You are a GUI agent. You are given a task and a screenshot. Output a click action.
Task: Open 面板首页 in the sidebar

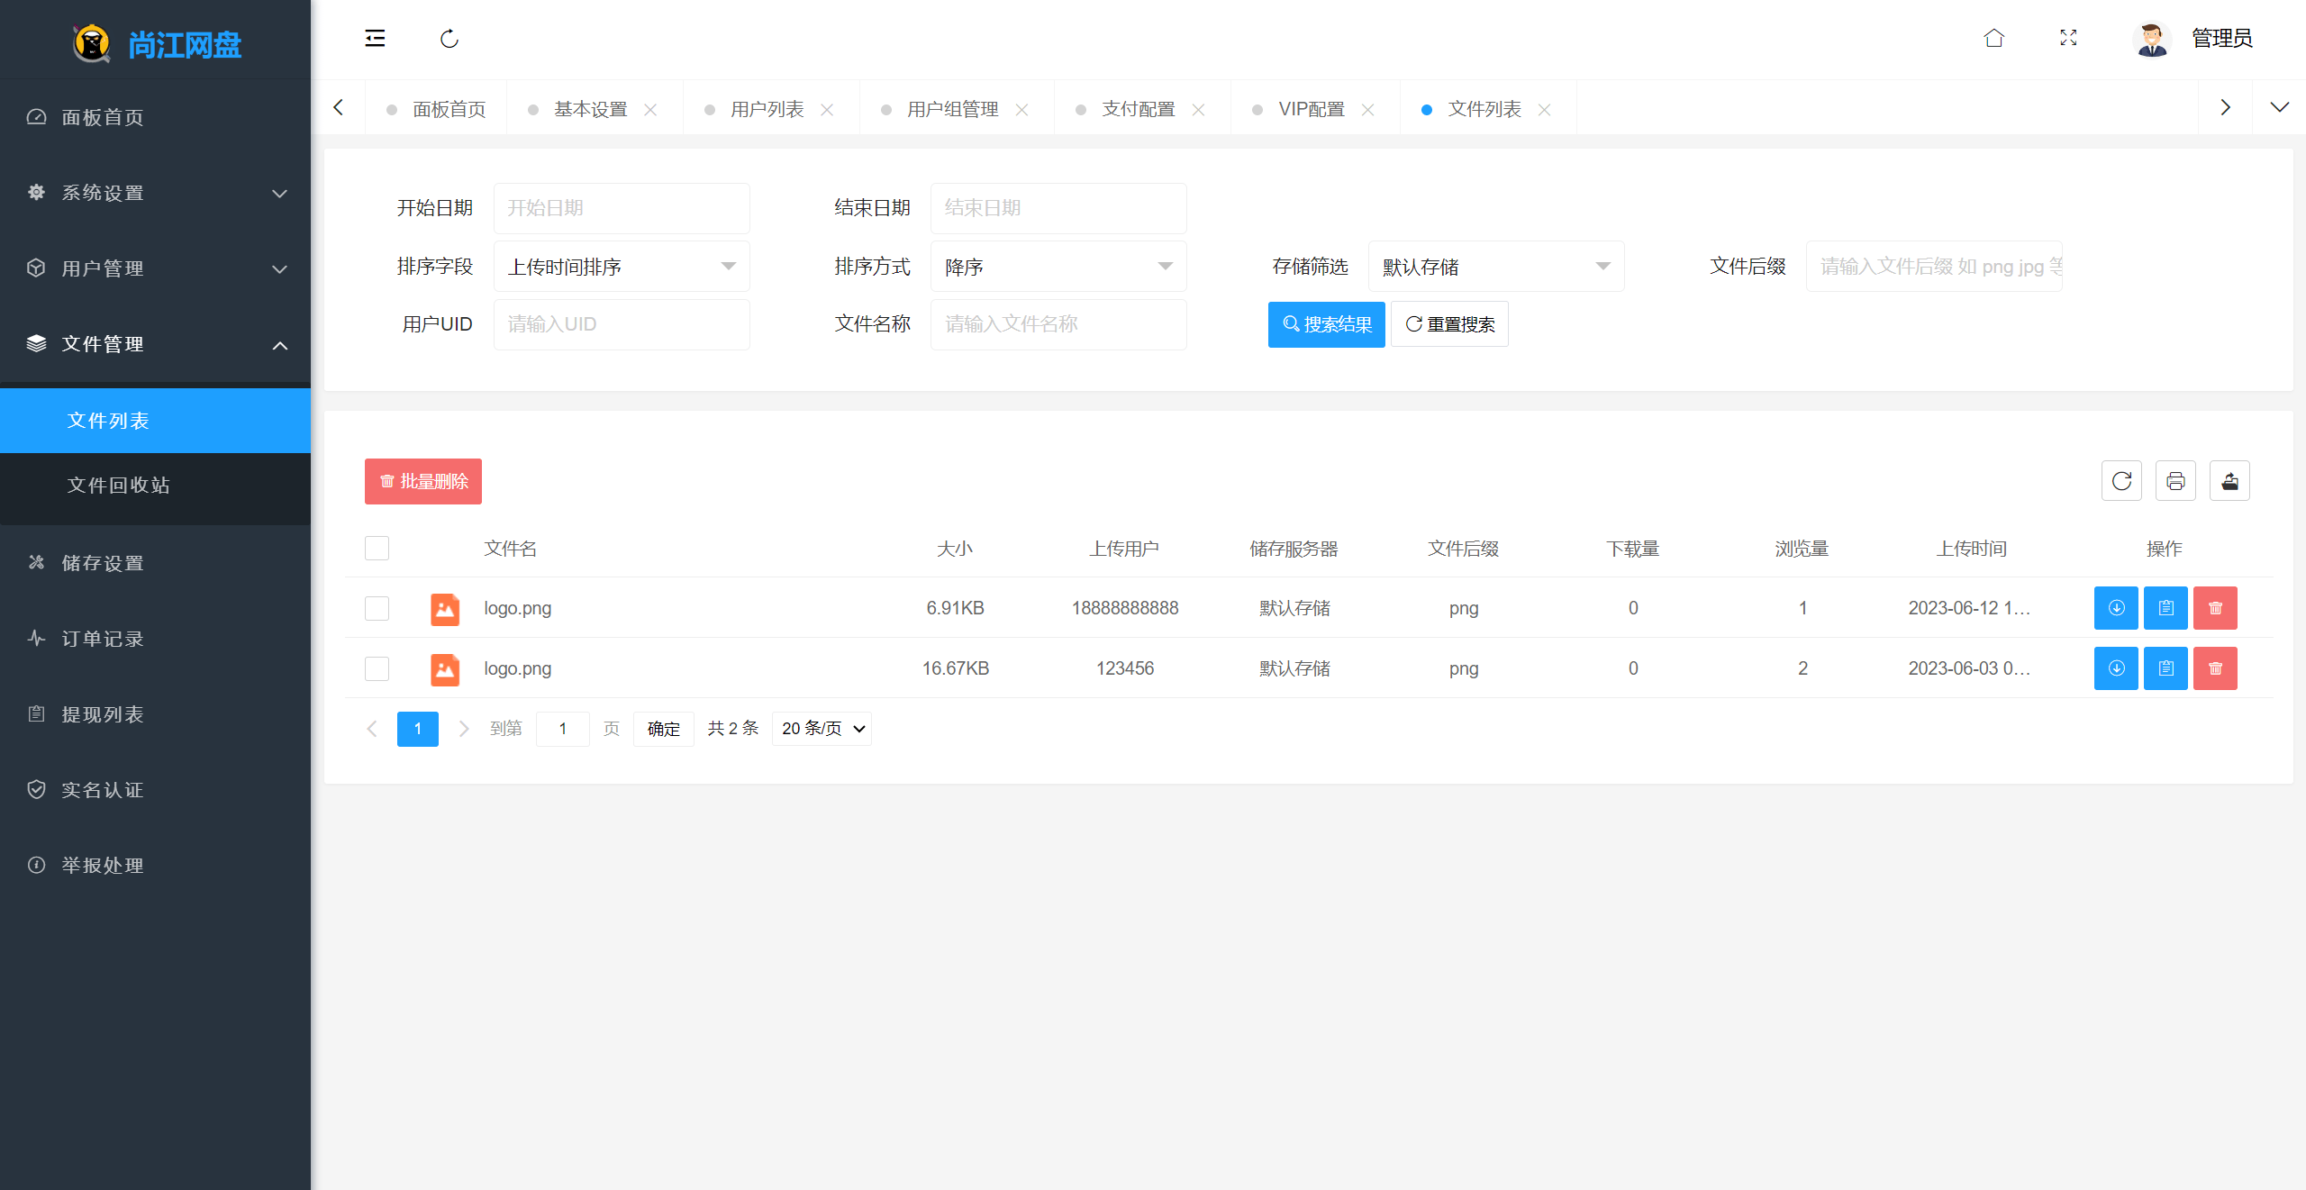[155, 117]
